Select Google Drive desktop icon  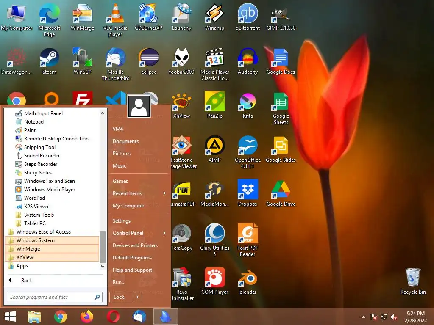(281, 193)
